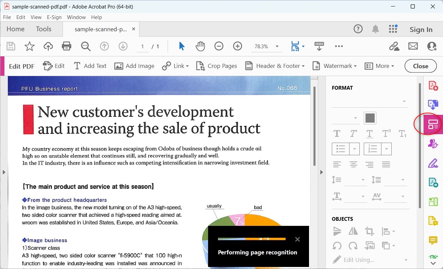Screen dimensions: 443x269
Task: Open the Crop Pages tool
Action: point(217,66)
